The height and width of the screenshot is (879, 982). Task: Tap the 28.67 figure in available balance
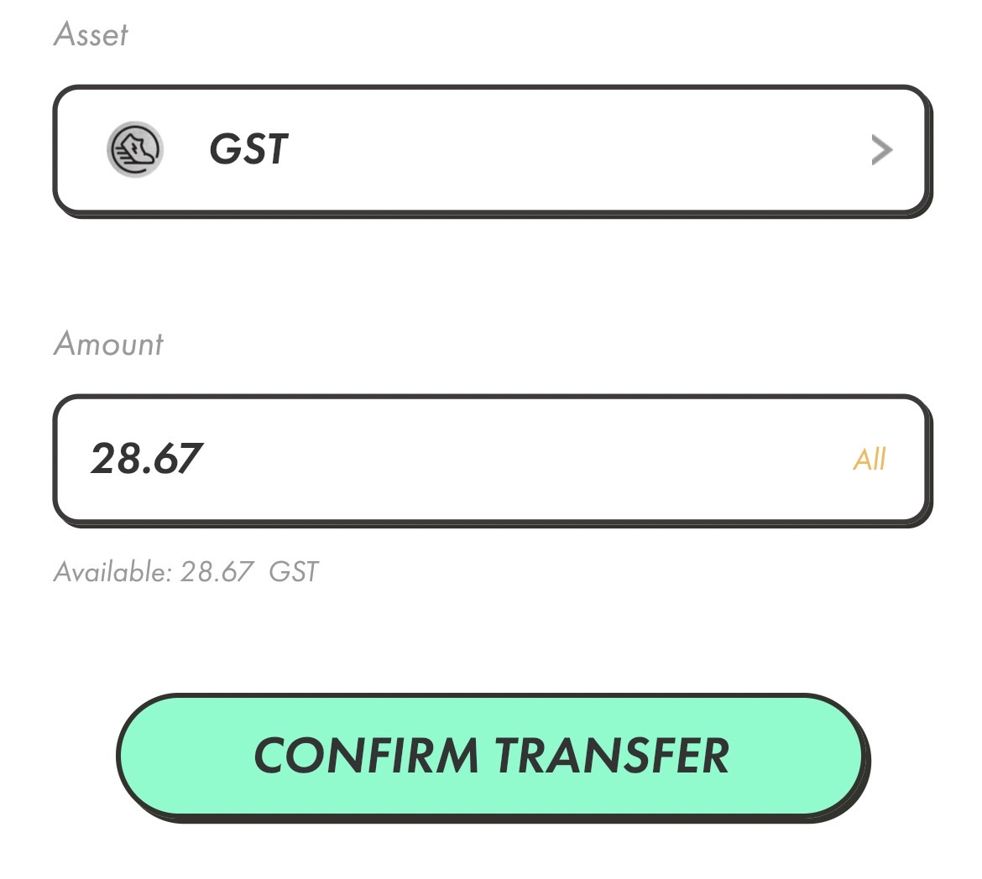coord(217,571)
